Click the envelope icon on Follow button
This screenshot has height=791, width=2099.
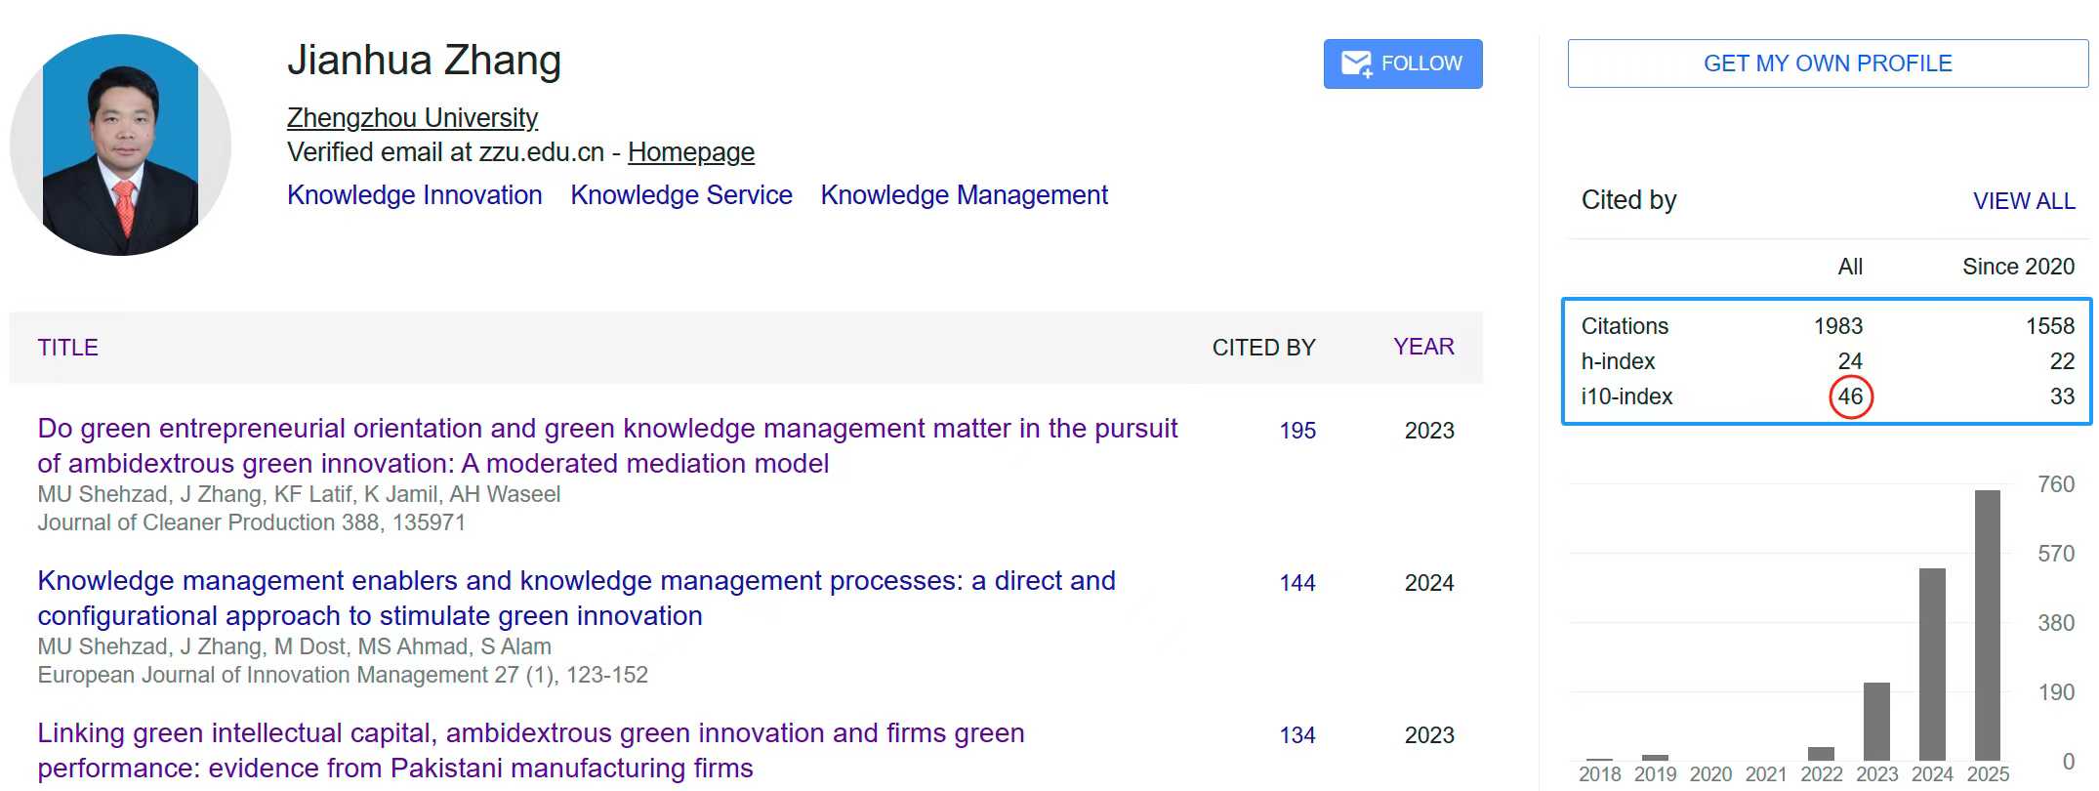(x=1356, y=63)
